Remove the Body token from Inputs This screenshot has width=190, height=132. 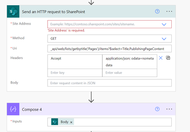71,122
